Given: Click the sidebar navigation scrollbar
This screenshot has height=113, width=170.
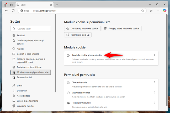Looking at the screenshot, I should click(55, 53).
